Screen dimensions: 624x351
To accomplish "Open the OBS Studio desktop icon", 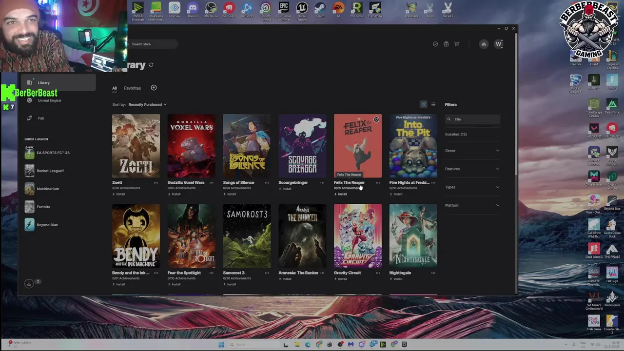I will coord(211,10).
